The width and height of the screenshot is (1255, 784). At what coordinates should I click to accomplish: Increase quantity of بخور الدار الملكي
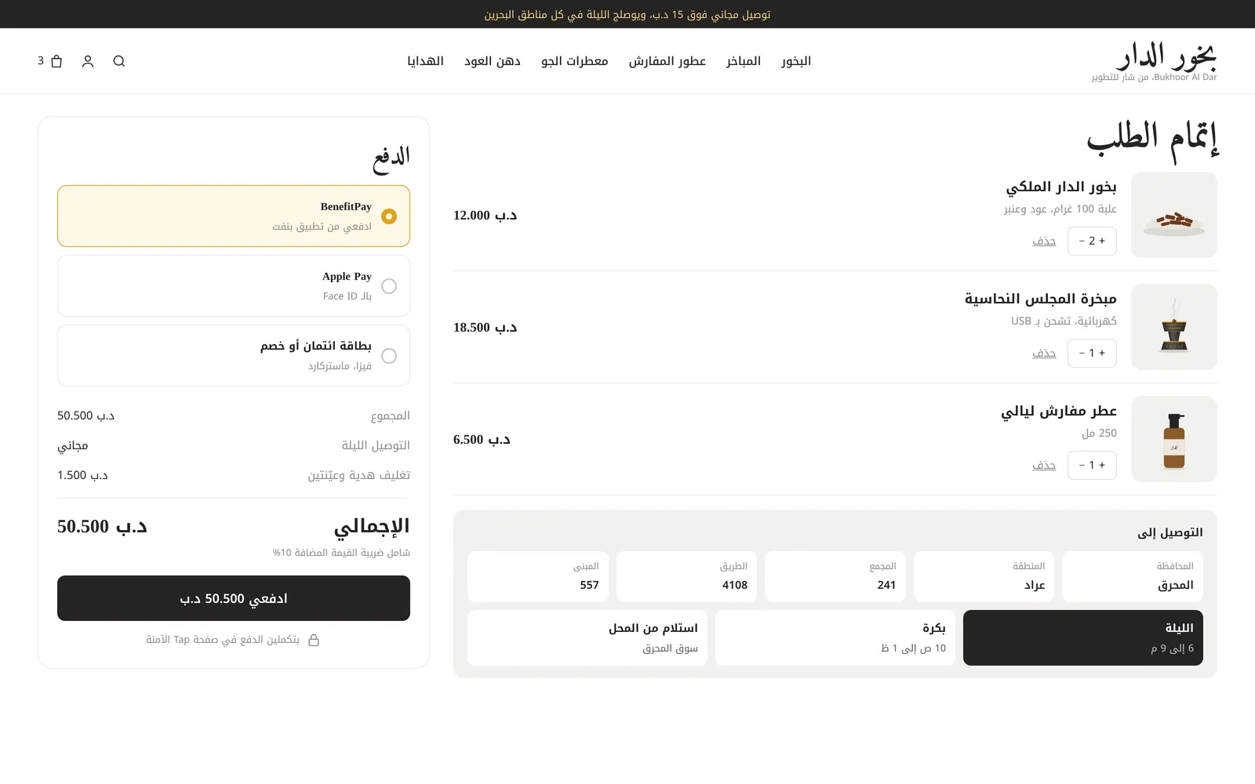pos(1102,241)
